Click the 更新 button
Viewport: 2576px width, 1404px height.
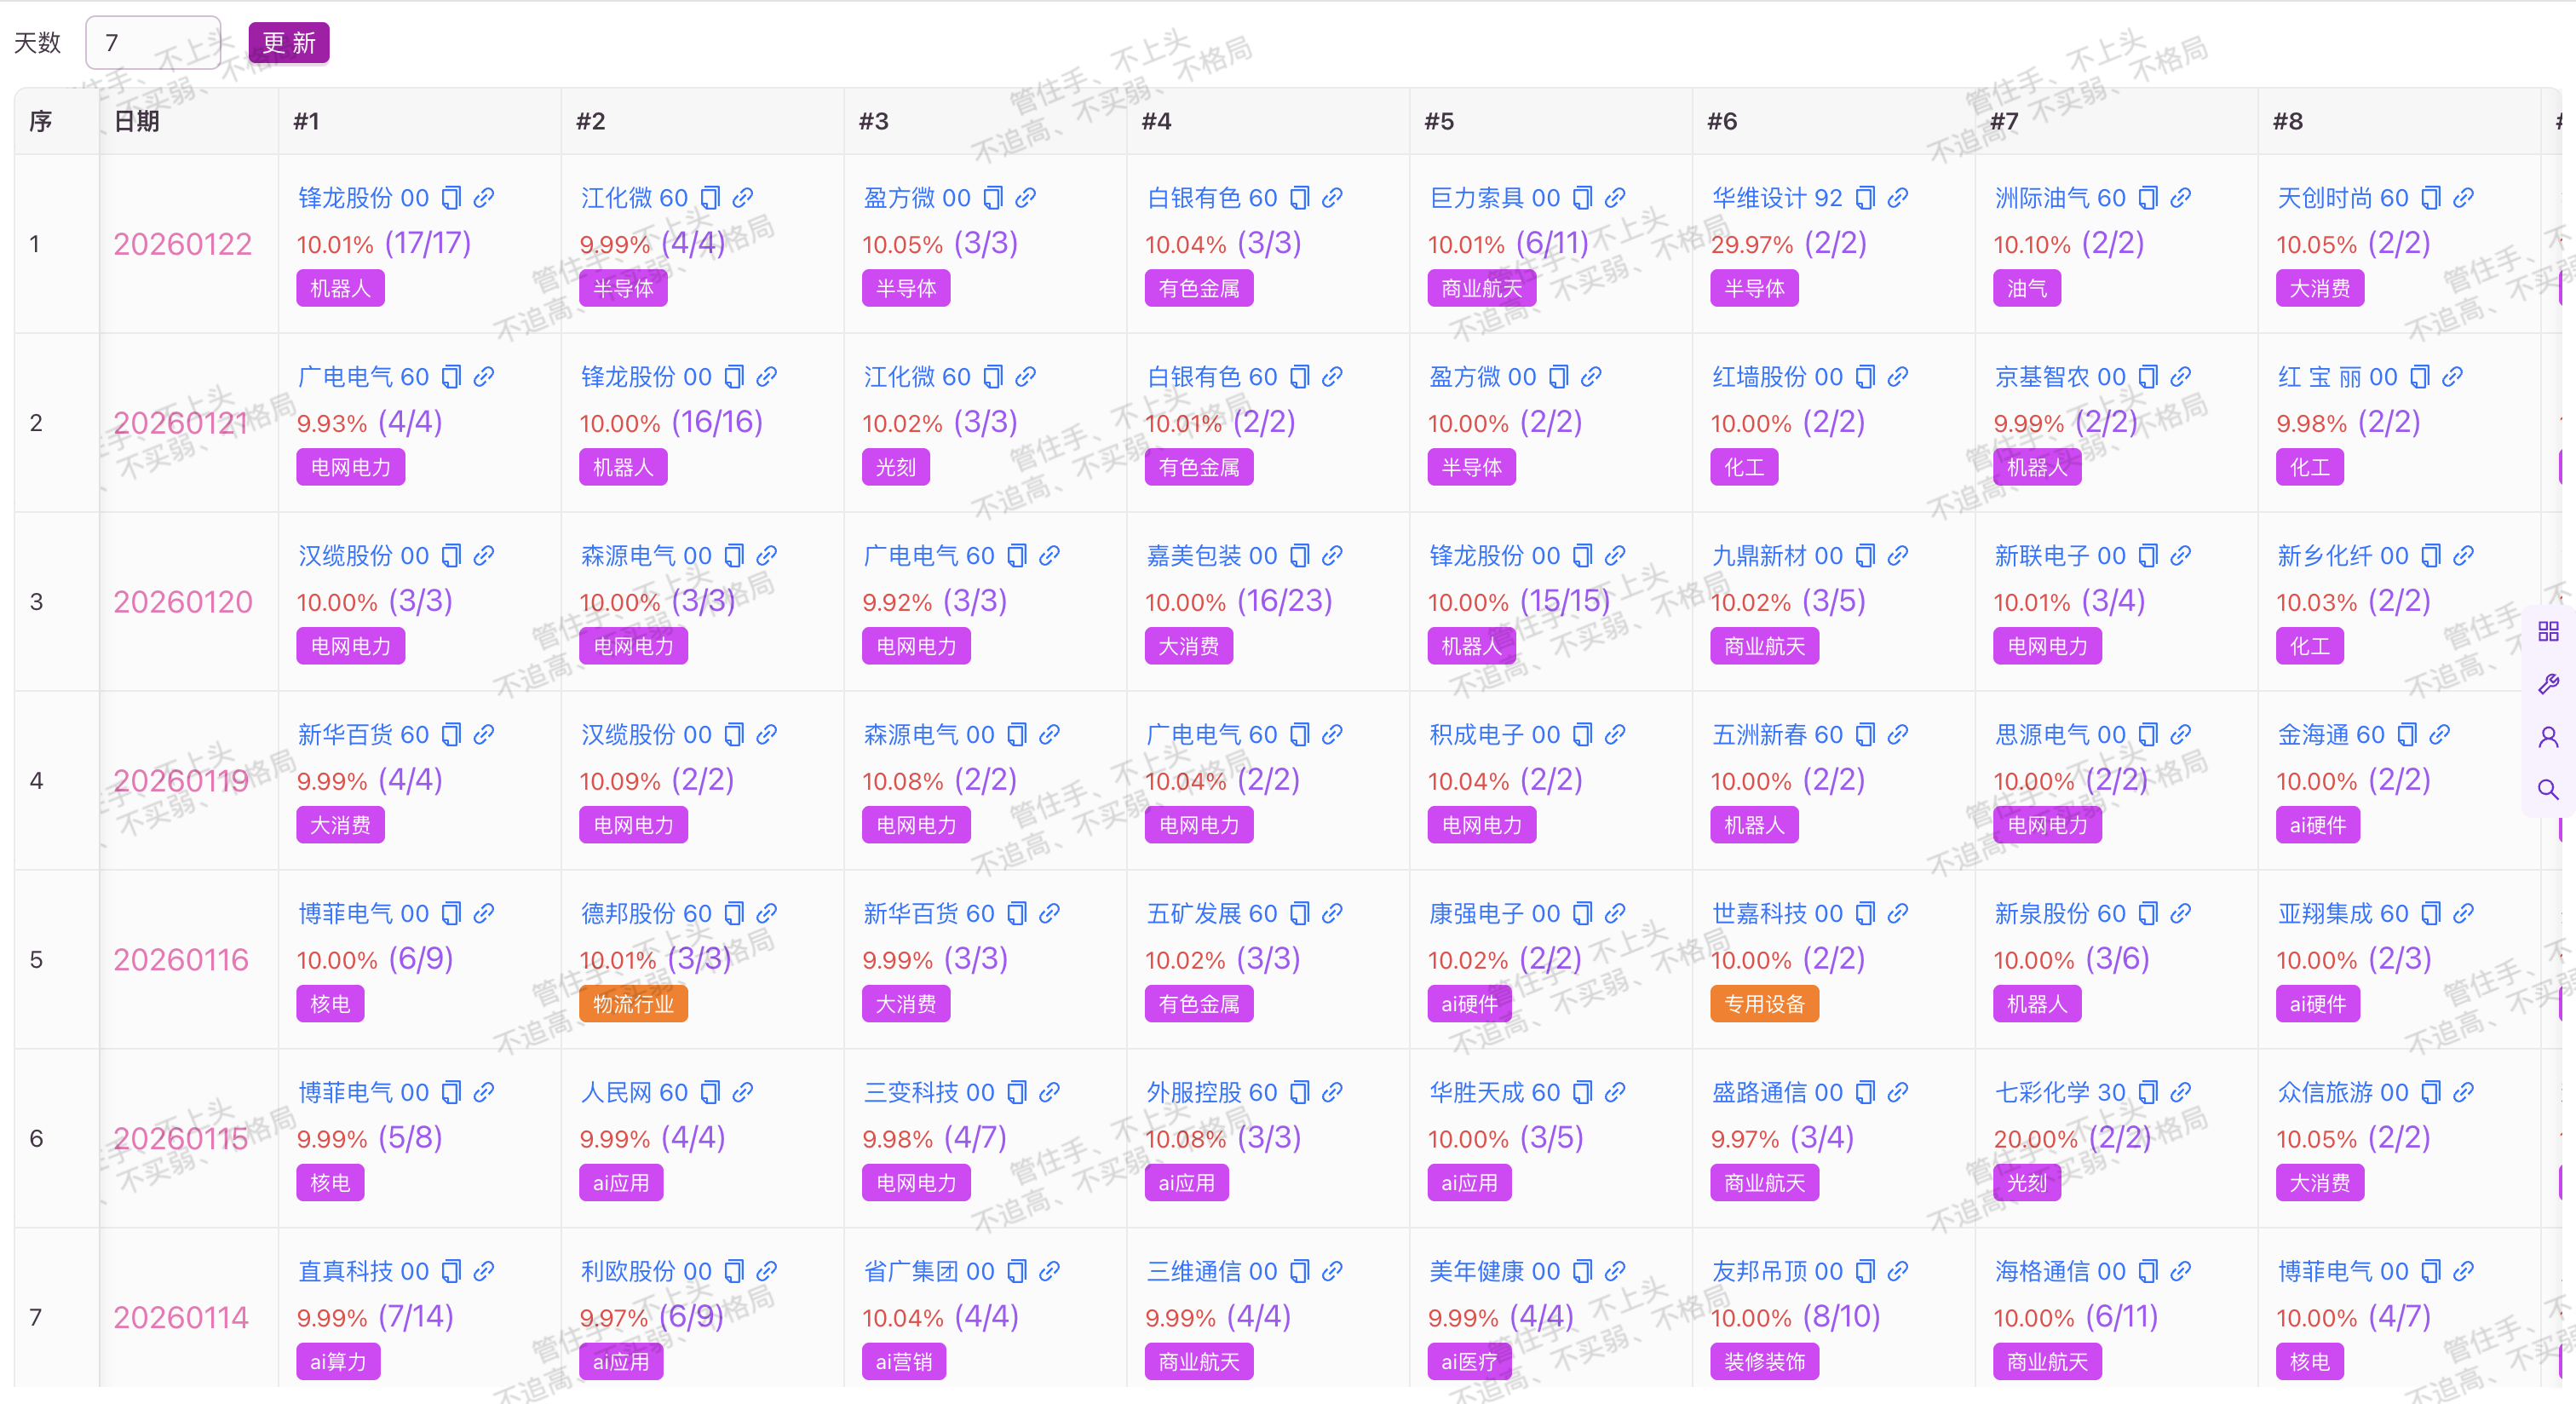(288, 43)
